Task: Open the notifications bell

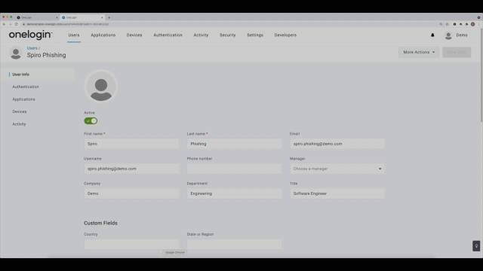Action: coord(432,35)
